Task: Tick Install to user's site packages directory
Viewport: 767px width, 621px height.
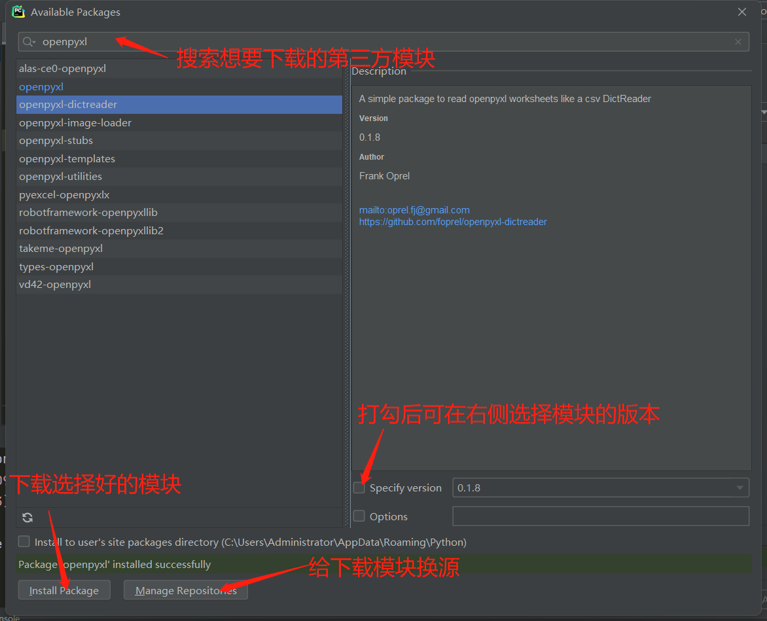Action: 24,541
